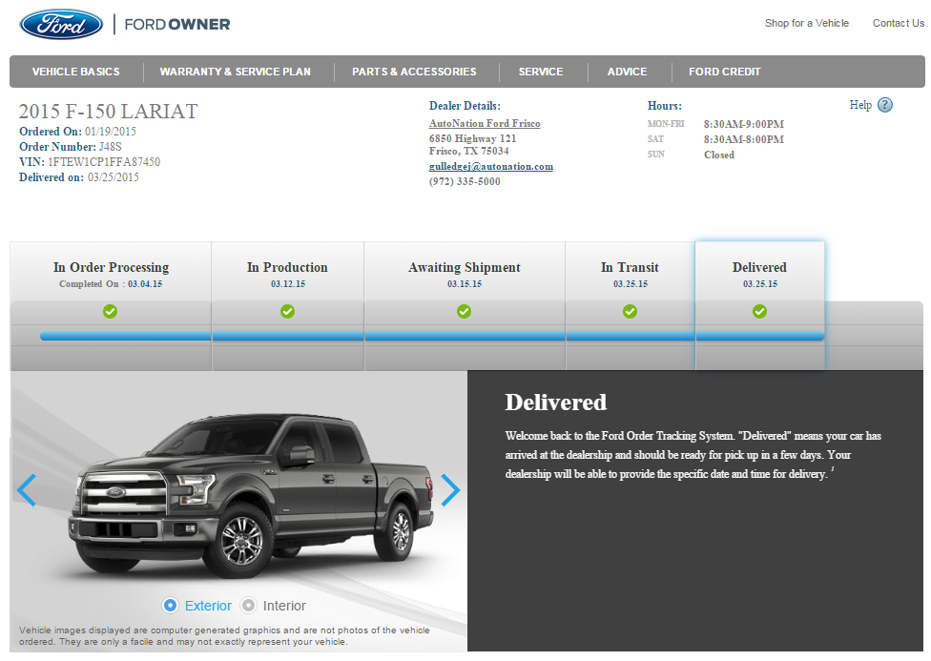Screen dimensions: 931x661
Task: Click the Help question mark icon
Action: click(x=884, y=105)
